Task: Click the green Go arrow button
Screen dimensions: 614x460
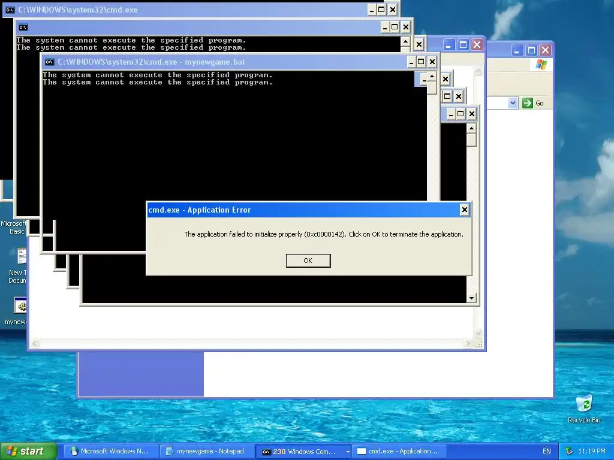Action: tap(528, 103)
